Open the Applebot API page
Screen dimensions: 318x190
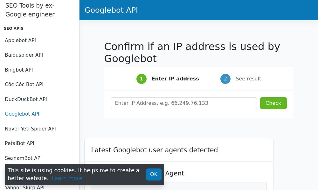click(20, 41)
